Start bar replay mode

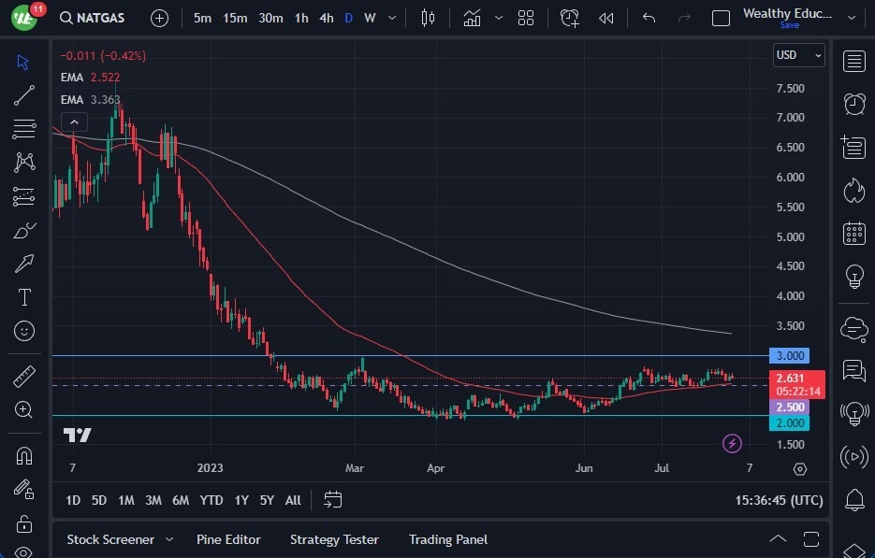point(606,19)
